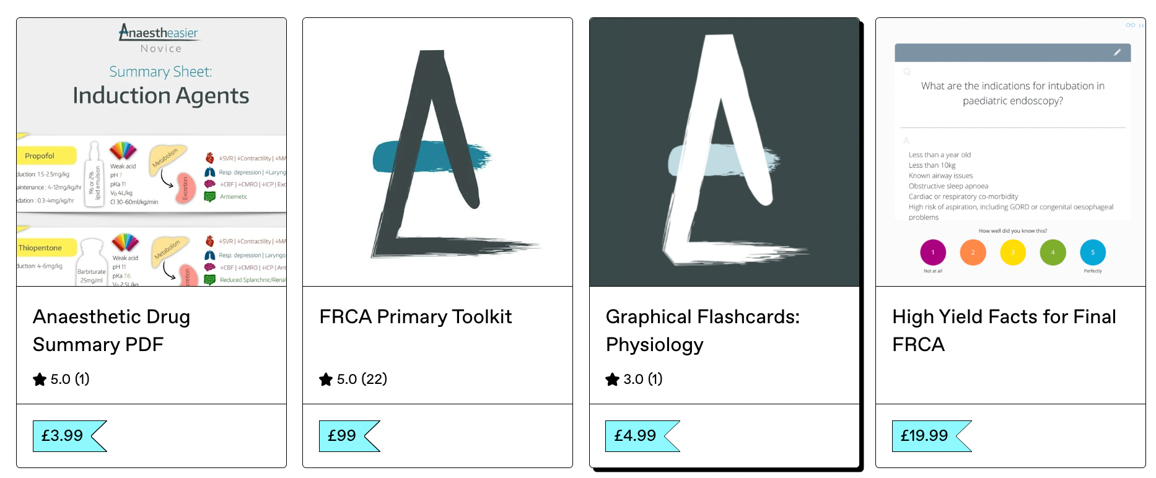The image size is (1156, 478).
Task: Choose the blue rating circle numbered 5
Action: [x=1093, y=252]
